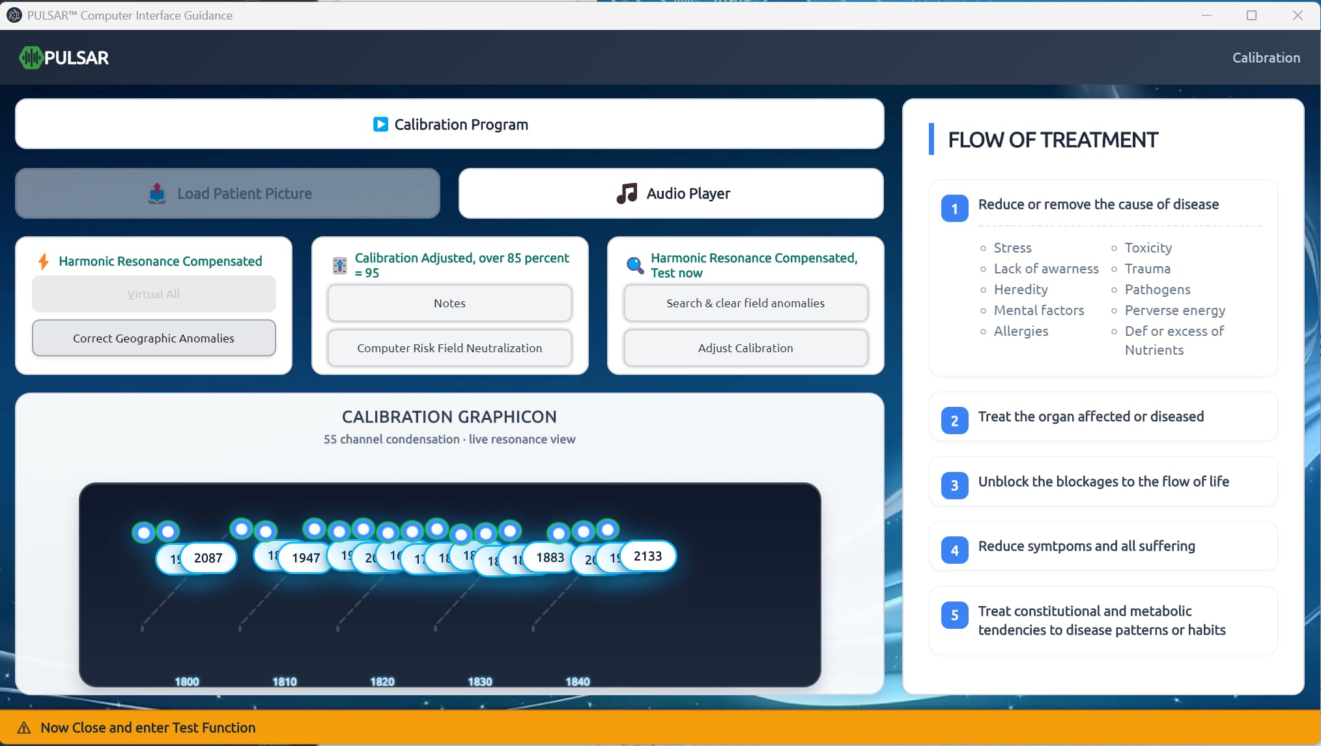Click the PULSAR waveform logo icon

[31, 58]
